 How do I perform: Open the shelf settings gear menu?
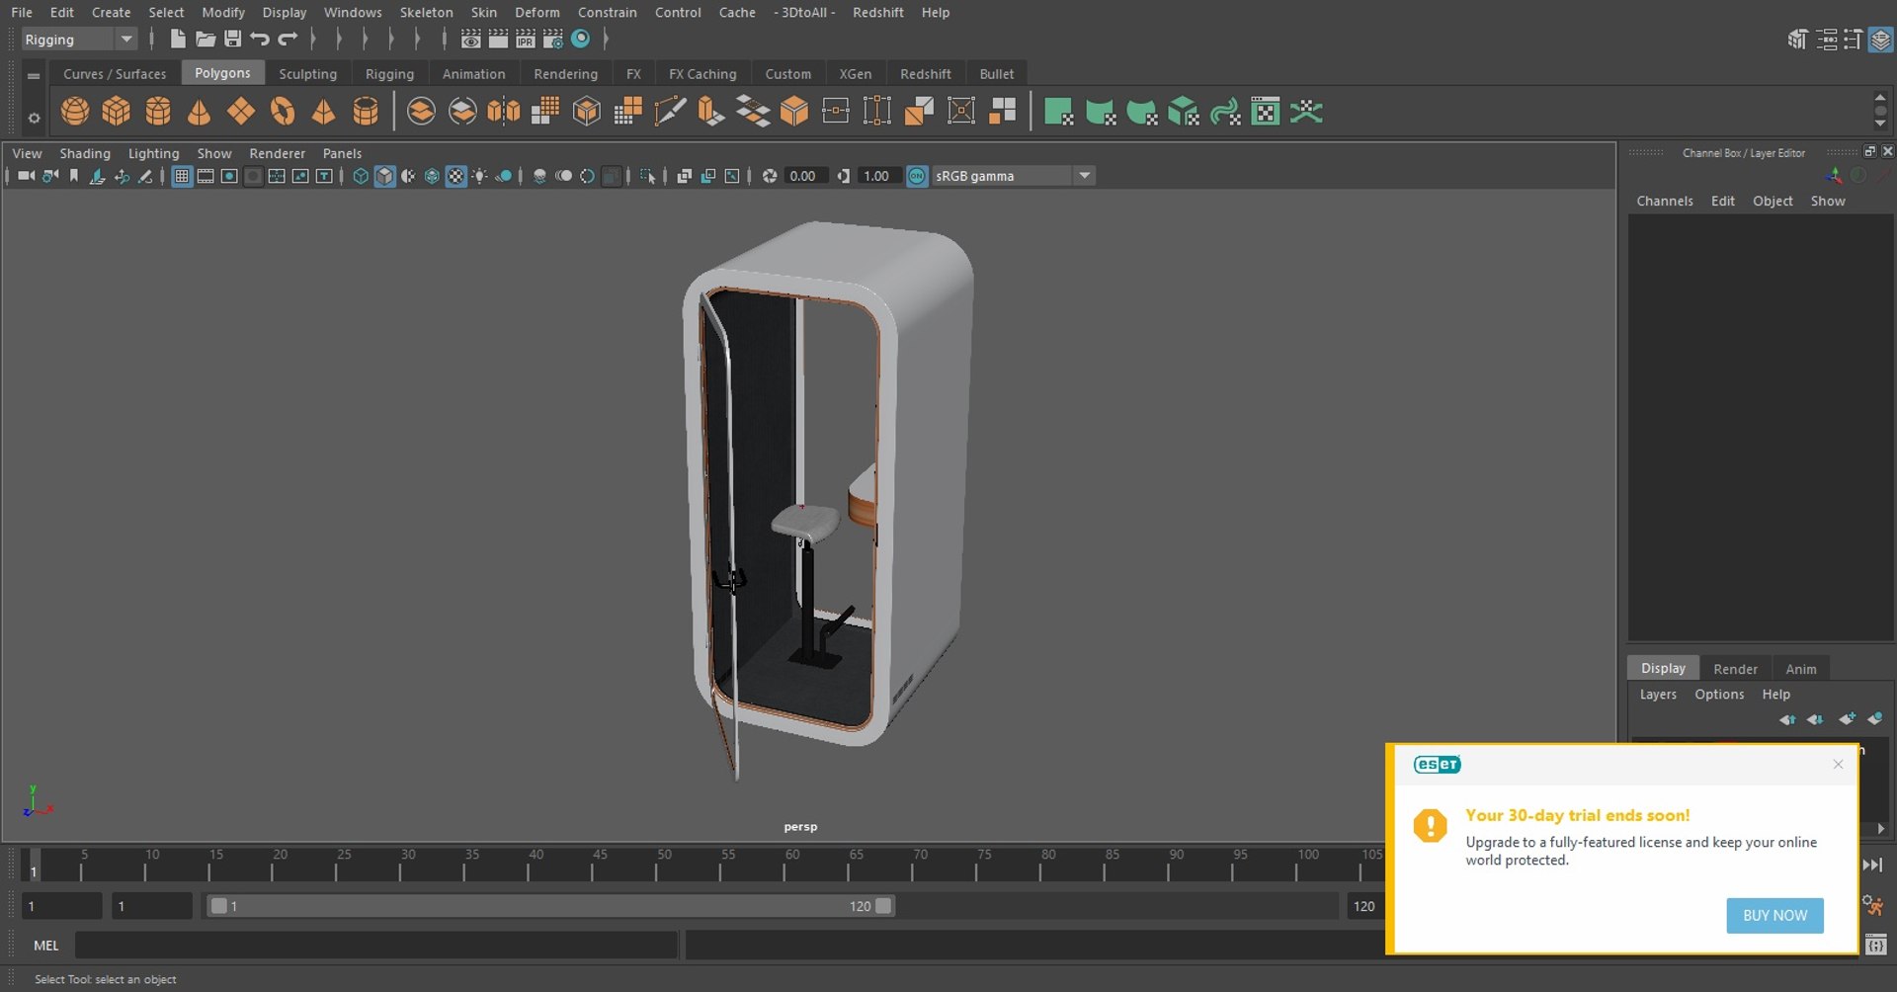coord(34,118)
